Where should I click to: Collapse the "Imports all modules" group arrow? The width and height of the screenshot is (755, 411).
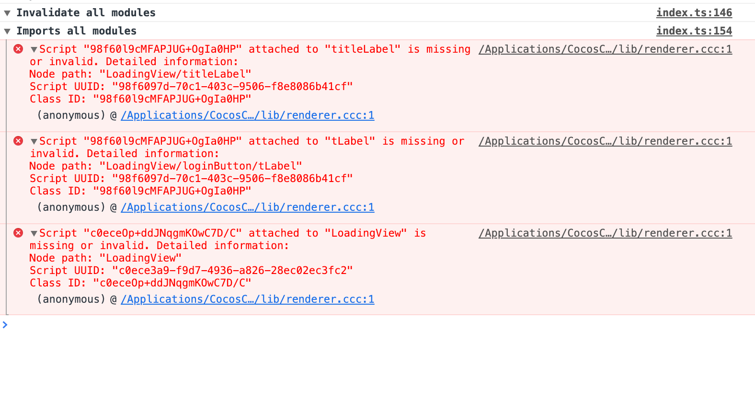coord(7,31)
